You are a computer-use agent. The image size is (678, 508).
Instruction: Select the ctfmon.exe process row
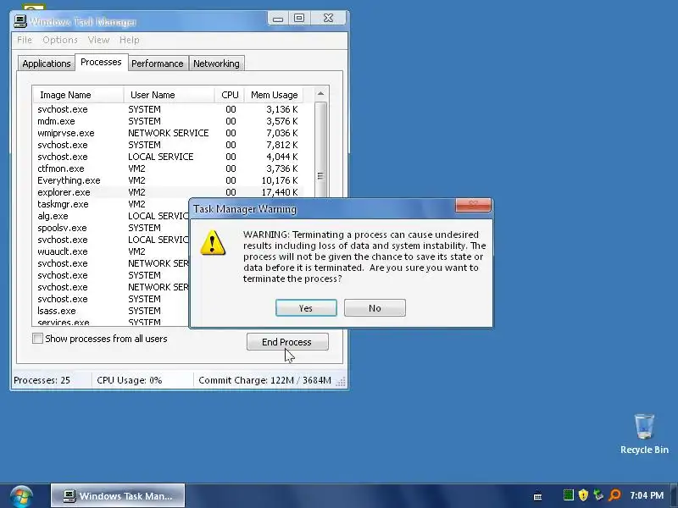(x=168, y=168)
